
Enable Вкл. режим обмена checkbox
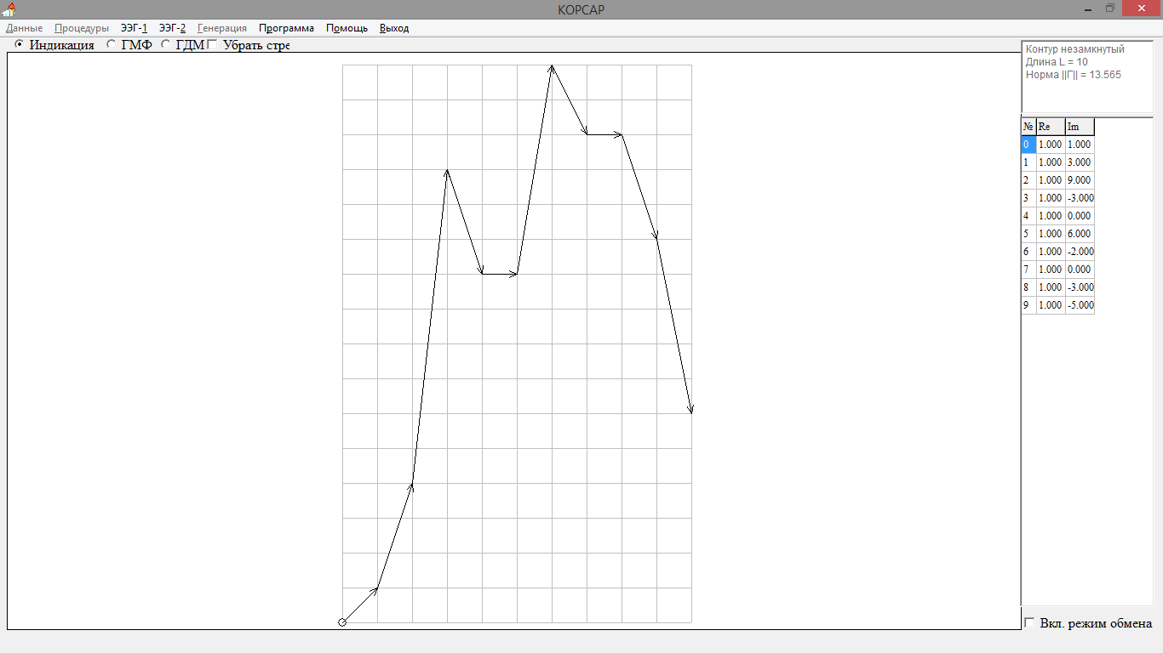[1029, 623]
